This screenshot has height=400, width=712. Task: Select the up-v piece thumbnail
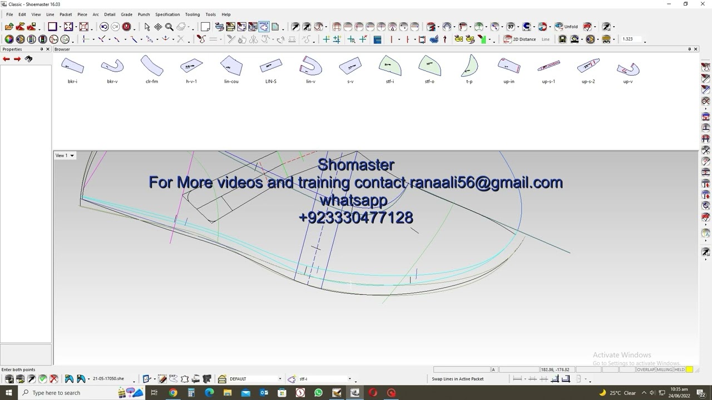point(628,70)
